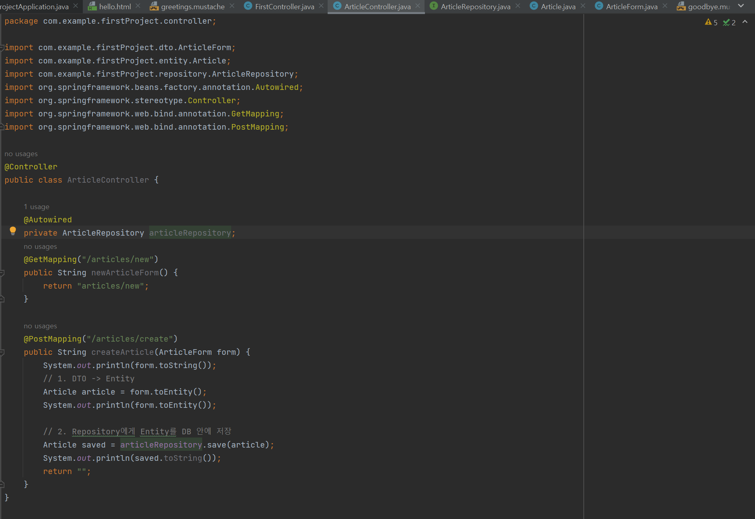755x519 pixels.
Task: Click the fold marker closing newArticleForm
Action: coord(2,299)
